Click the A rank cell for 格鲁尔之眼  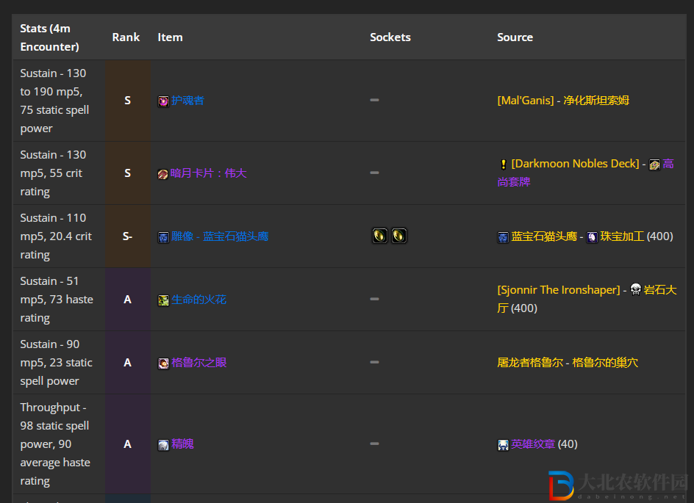(127, 363)
